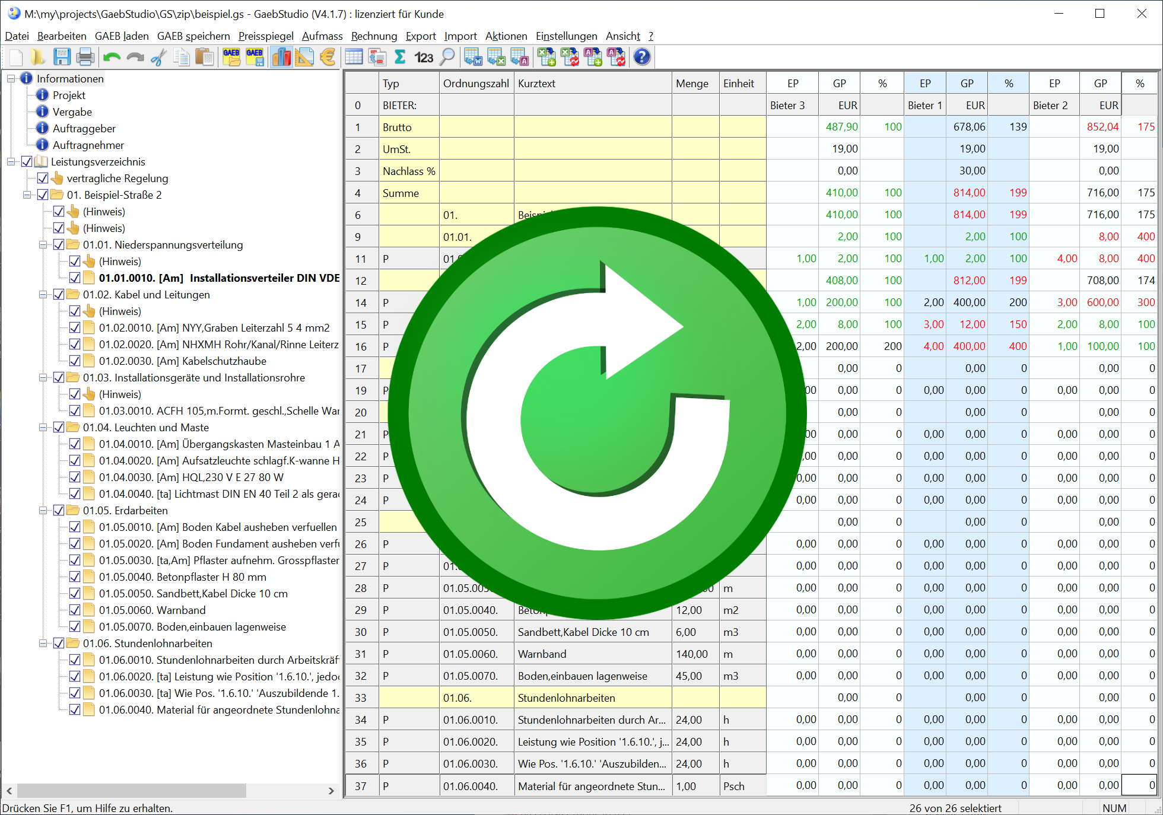Open the Einstellungen menu
Viewport: 1163px width, 815px height.
[566, 36]
